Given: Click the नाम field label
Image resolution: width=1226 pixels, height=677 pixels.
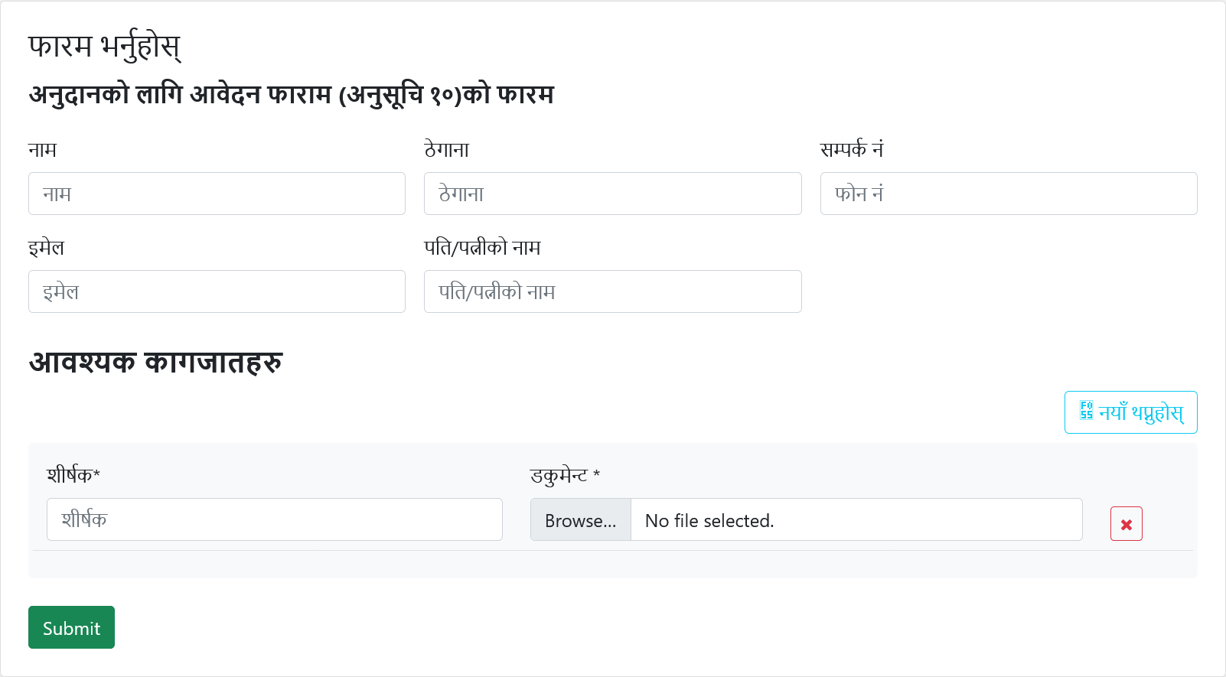Looking at the screenshot, I should tap(43, 150).
